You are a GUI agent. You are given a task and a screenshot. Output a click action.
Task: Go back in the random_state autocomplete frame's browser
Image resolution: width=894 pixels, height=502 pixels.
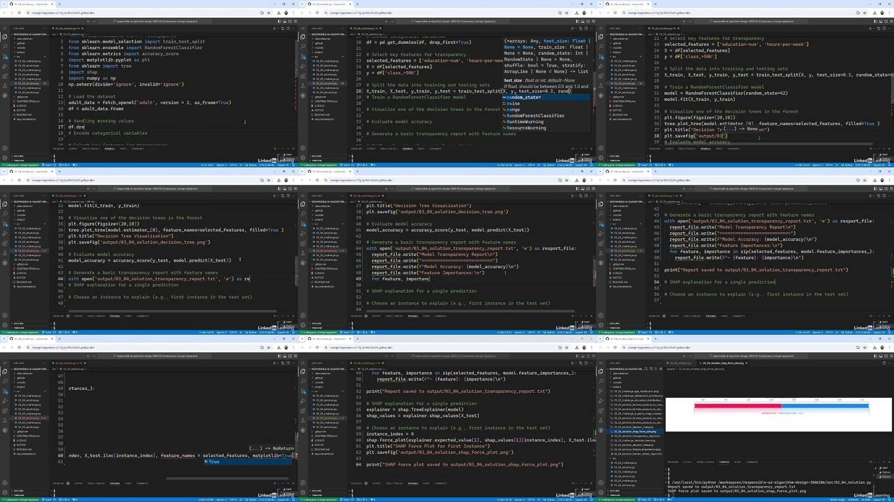point(302,13)
